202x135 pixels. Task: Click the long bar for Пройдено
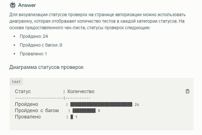point(101,105)
